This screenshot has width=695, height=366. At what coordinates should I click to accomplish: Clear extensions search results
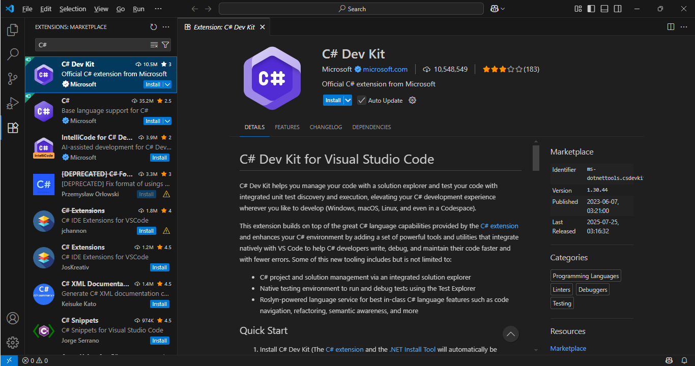click(x=154, y=45)
